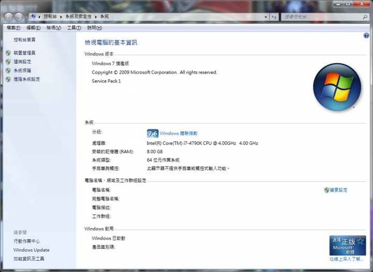
Task: Click the refresh button next to address bar
Action: click(x=274, y=17)
